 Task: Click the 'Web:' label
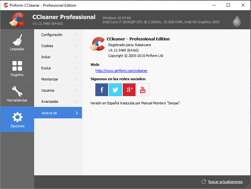95,65
